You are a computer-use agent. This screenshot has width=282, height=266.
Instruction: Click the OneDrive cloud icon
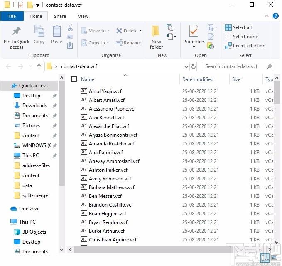click(x=14, y=209)
